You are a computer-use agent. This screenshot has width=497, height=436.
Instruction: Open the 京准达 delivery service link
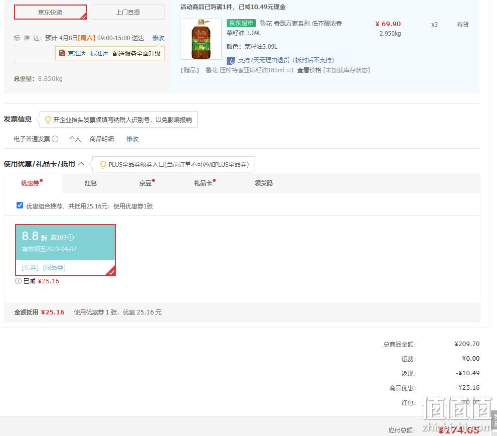click(77, 53)
